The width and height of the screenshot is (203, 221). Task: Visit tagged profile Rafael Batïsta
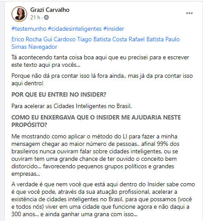(x=146, y=39)
